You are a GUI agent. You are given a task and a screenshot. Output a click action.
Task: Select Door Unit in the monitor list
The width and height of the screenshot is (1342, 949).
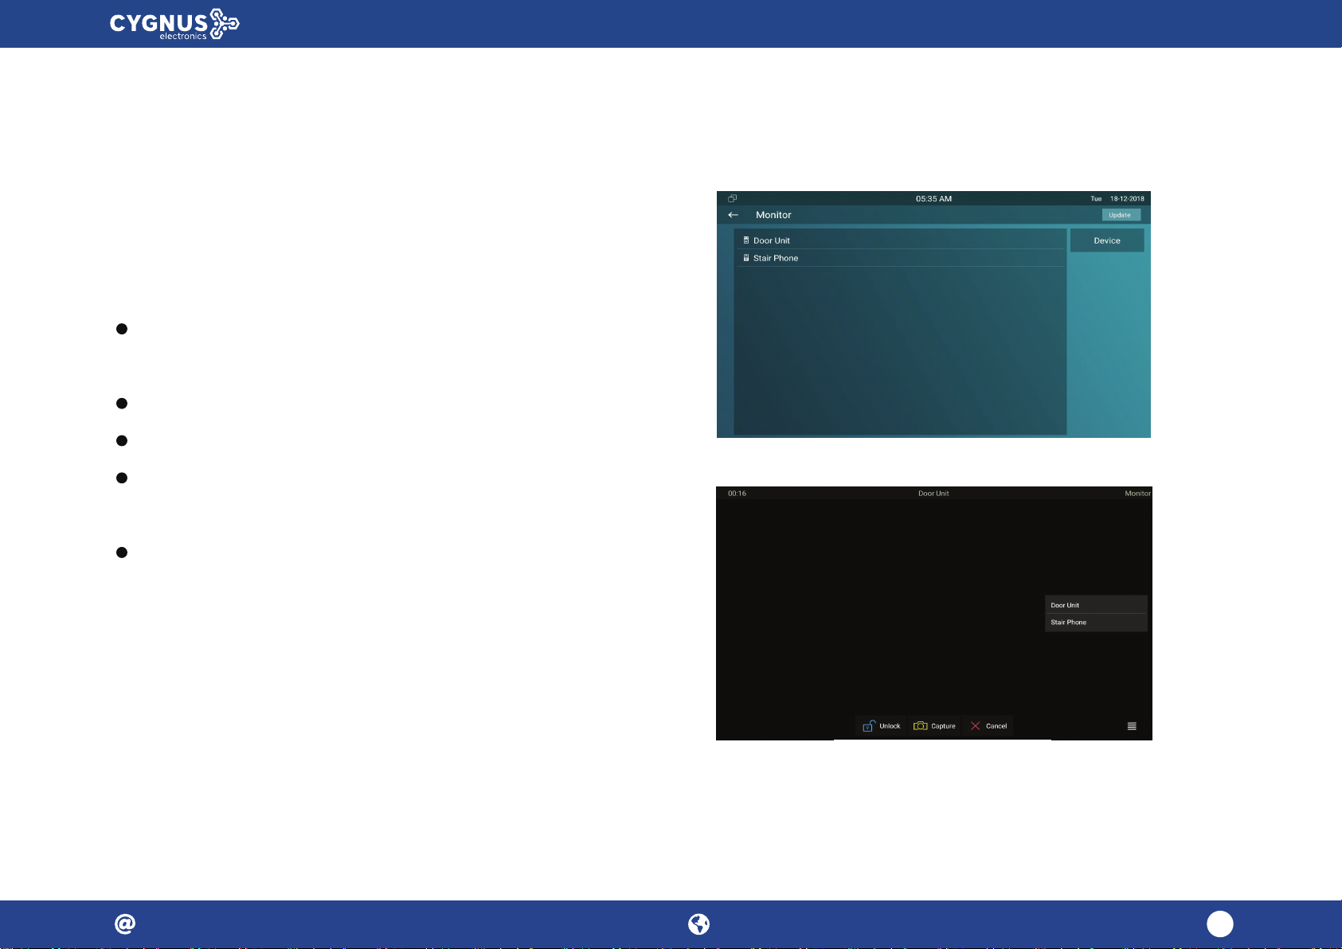pos(900,240)
